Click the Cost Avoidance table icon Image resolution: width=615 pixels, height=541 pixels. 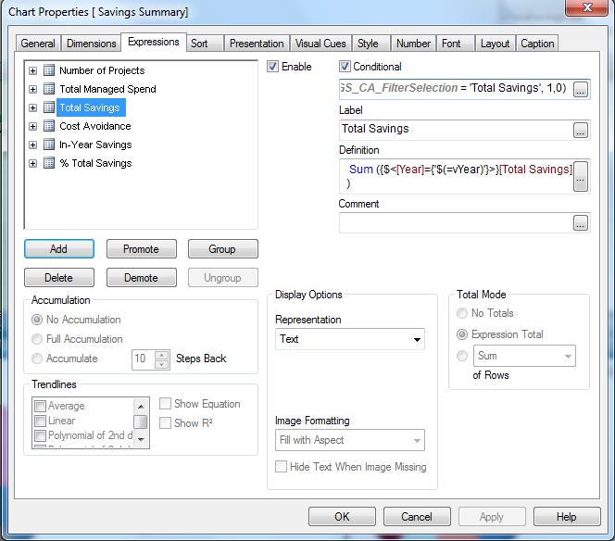click(x=49, y=126)
